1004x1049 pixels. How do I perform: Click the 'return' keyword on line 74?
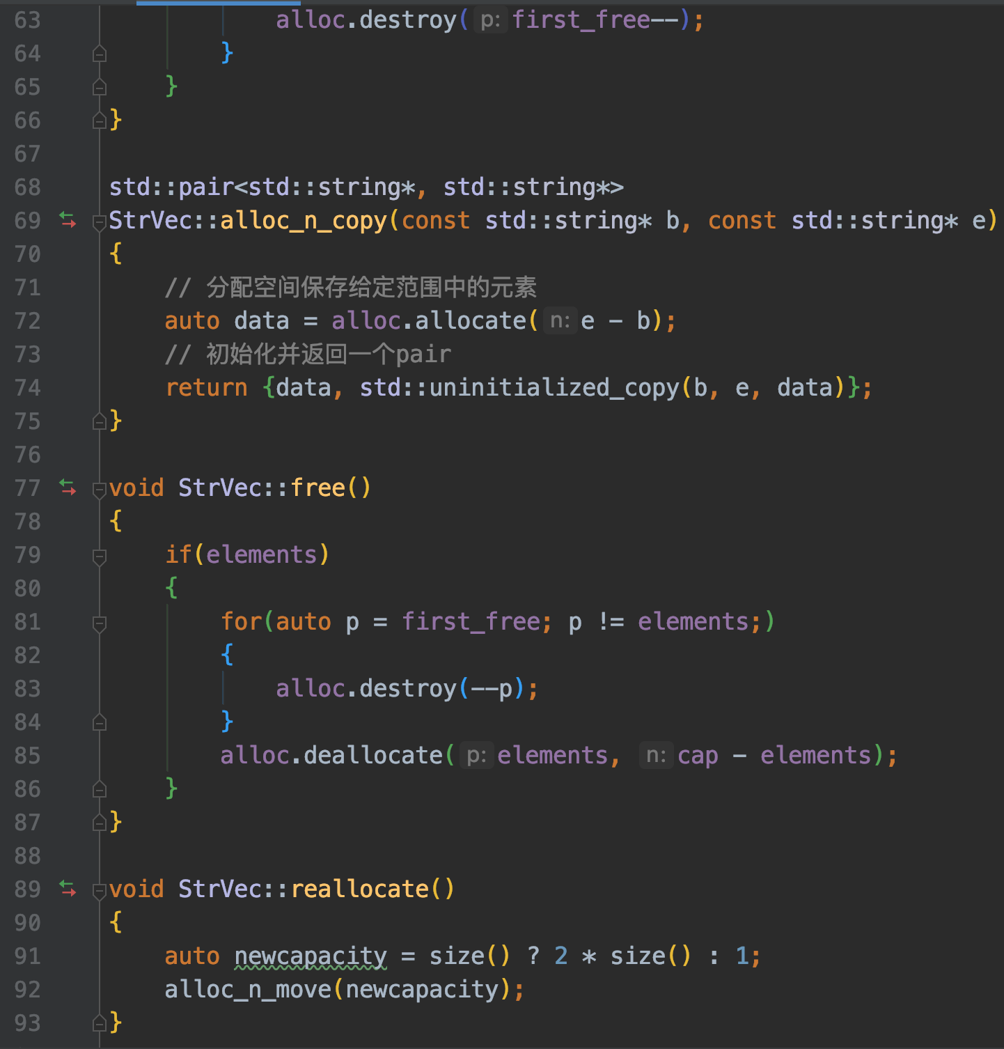pyautogui.click(x=206, y=387)
